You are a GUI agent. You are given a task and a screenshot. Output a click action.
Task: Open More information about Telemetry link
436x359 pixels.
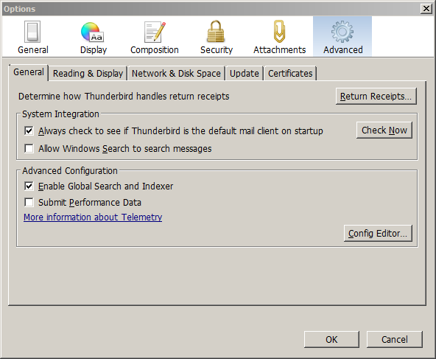[93, 217]
